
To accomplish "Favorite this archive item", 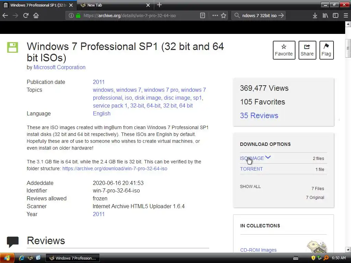I will [x=284, y=50].
